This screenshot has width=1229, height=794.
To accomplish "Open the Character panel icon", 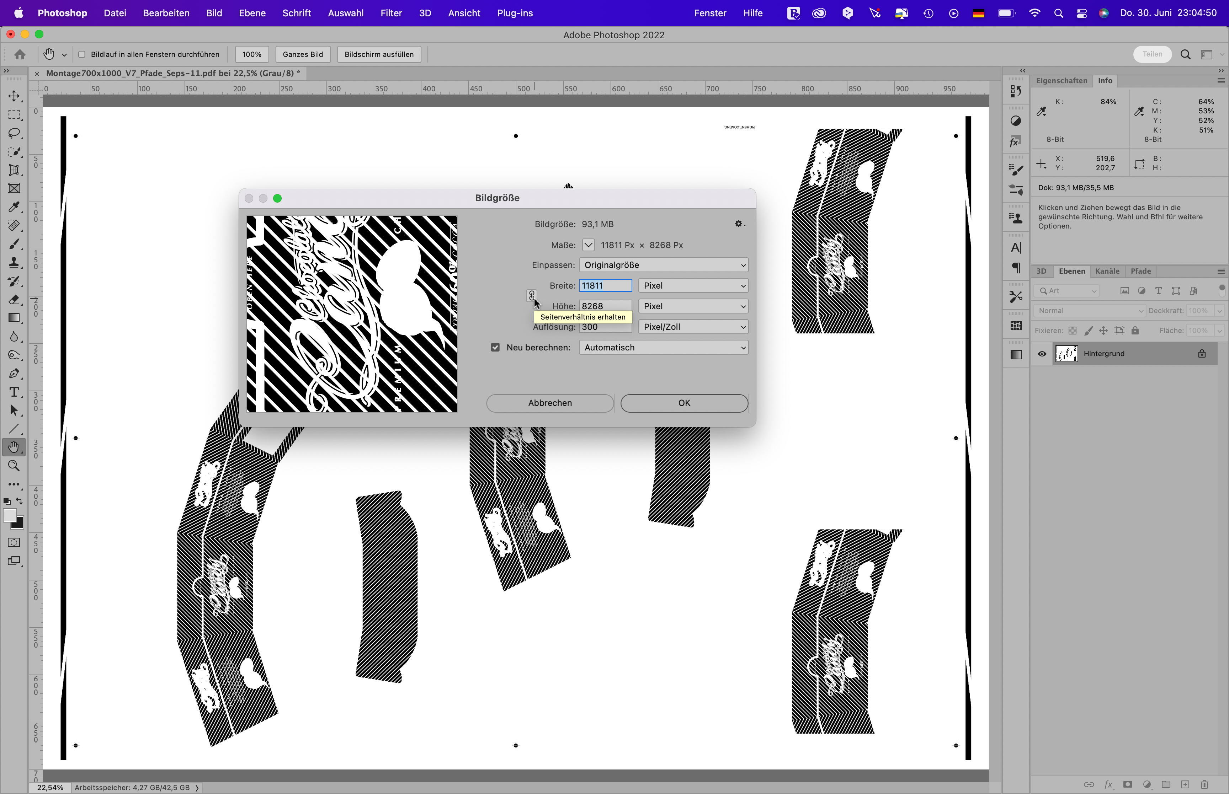I will pos(1016,248).
